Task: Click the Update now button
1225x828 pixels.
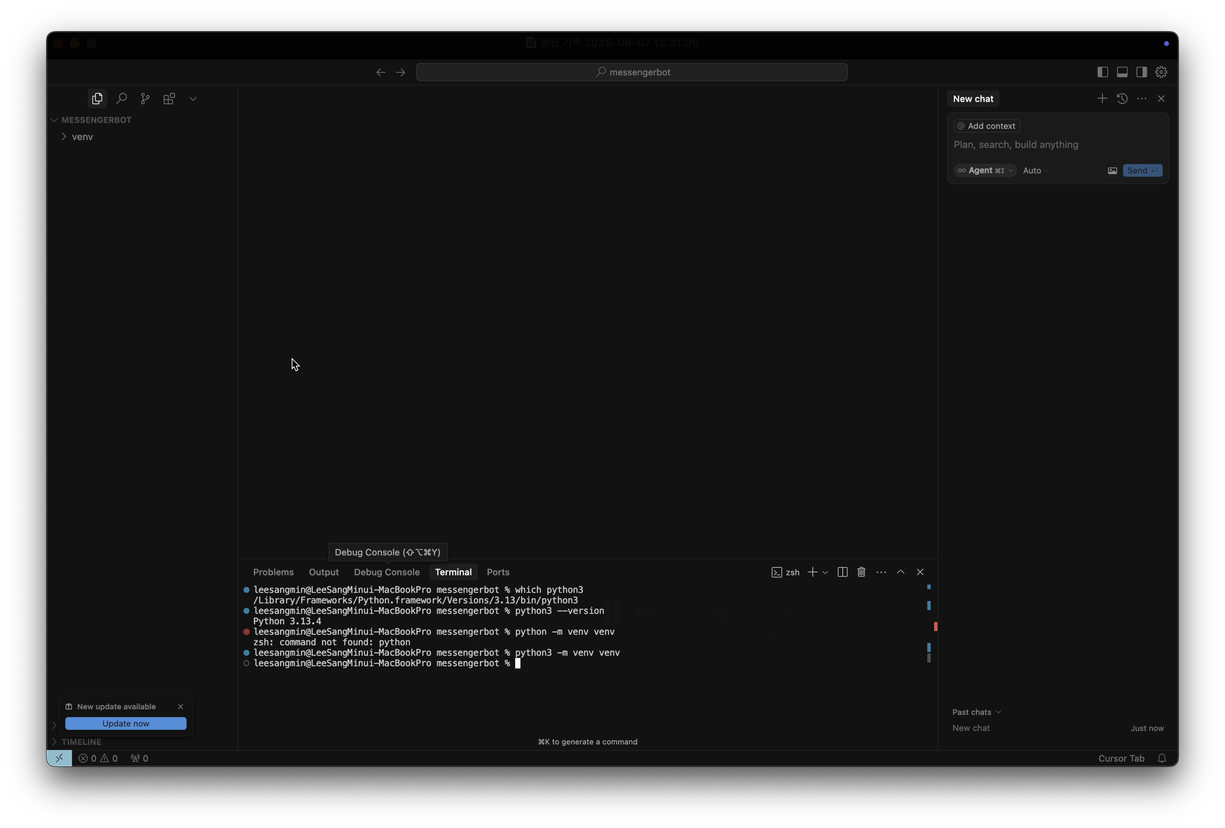Action: pyautogui.click(x=125, y=724)
